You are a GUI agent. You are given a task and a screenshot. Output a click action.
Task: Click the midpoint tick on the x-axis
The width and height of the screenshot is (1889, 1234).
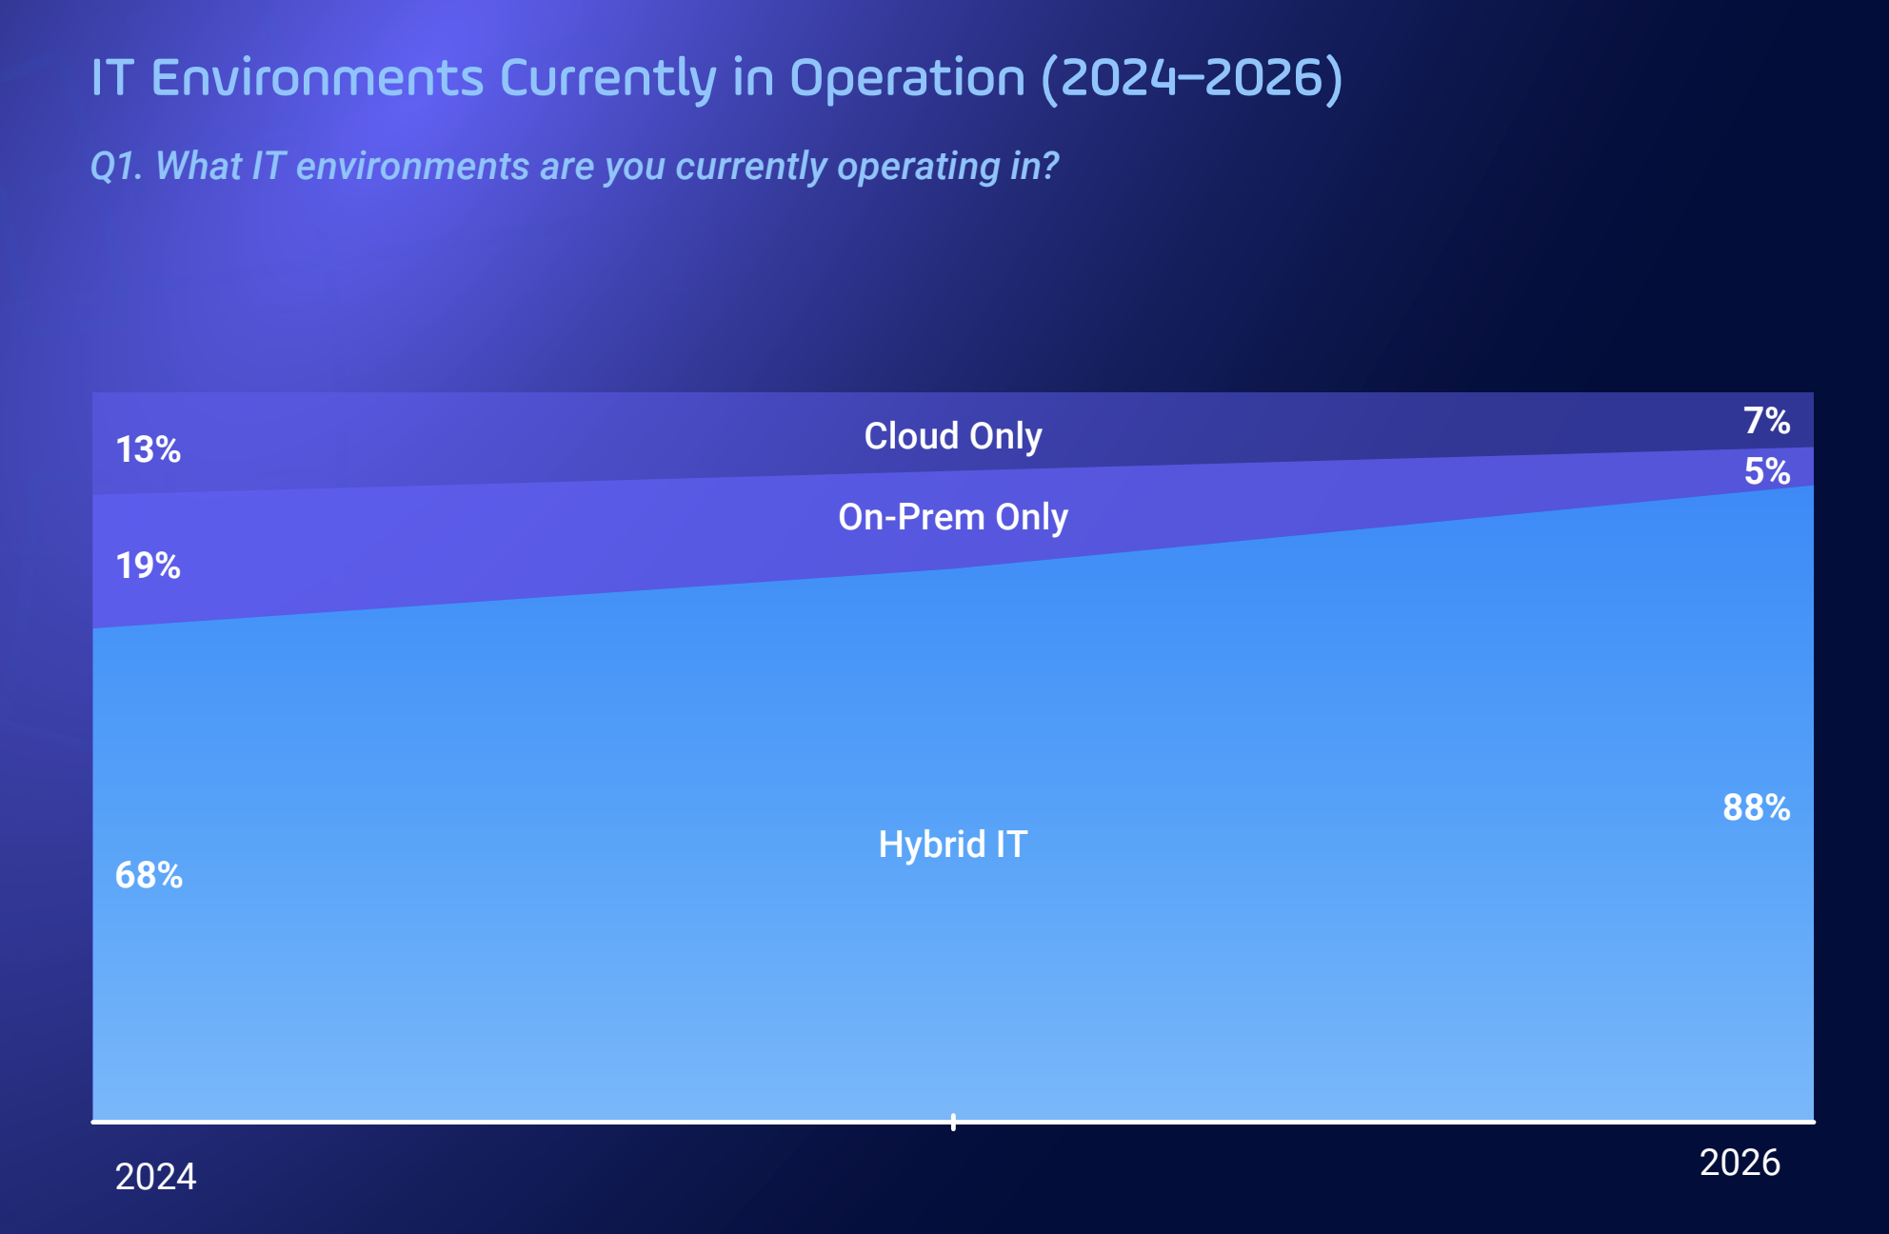(953, 1122)
